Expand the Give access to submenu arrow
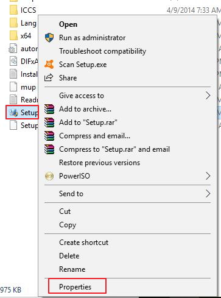The height and width of the screenshot is (298, 221). [x=208, y=96]
